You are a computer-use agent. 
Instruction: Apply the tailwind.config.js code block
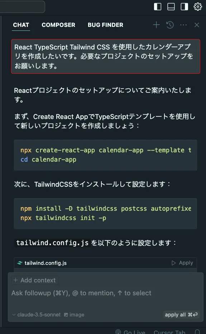coord(182,263)
